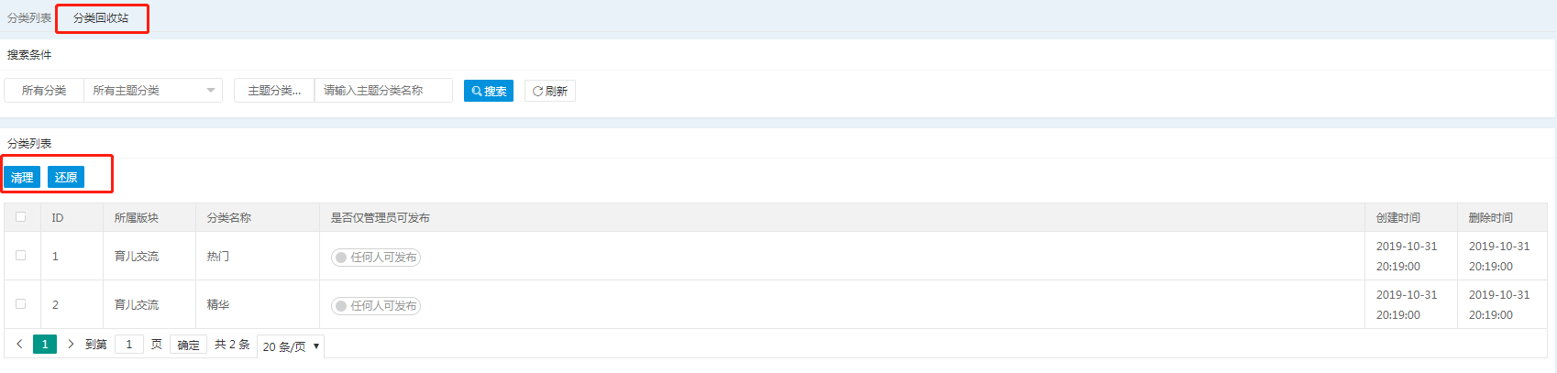
Task: Focus the 请输入主题分类名称 search field
Action: click(383, 91)
